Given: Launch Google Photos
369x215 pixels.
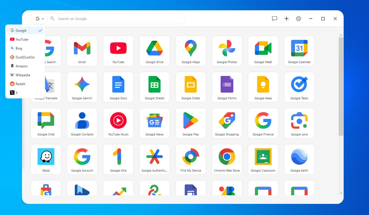Looking at the screenshot, I should [x=227, y=51].
